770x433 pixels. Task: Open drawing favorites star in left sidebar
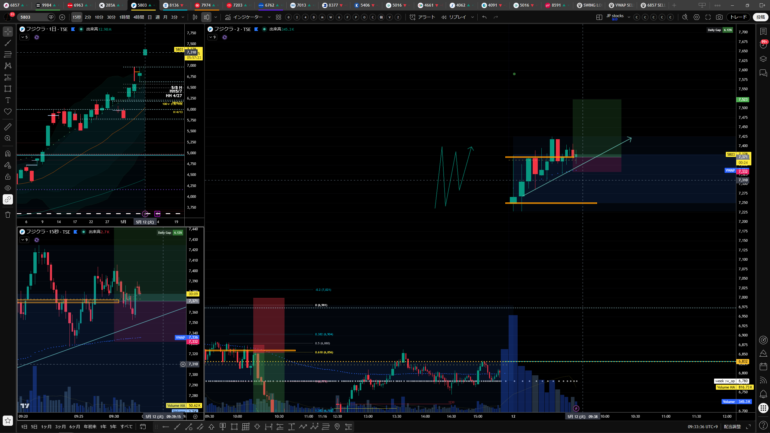8,420
